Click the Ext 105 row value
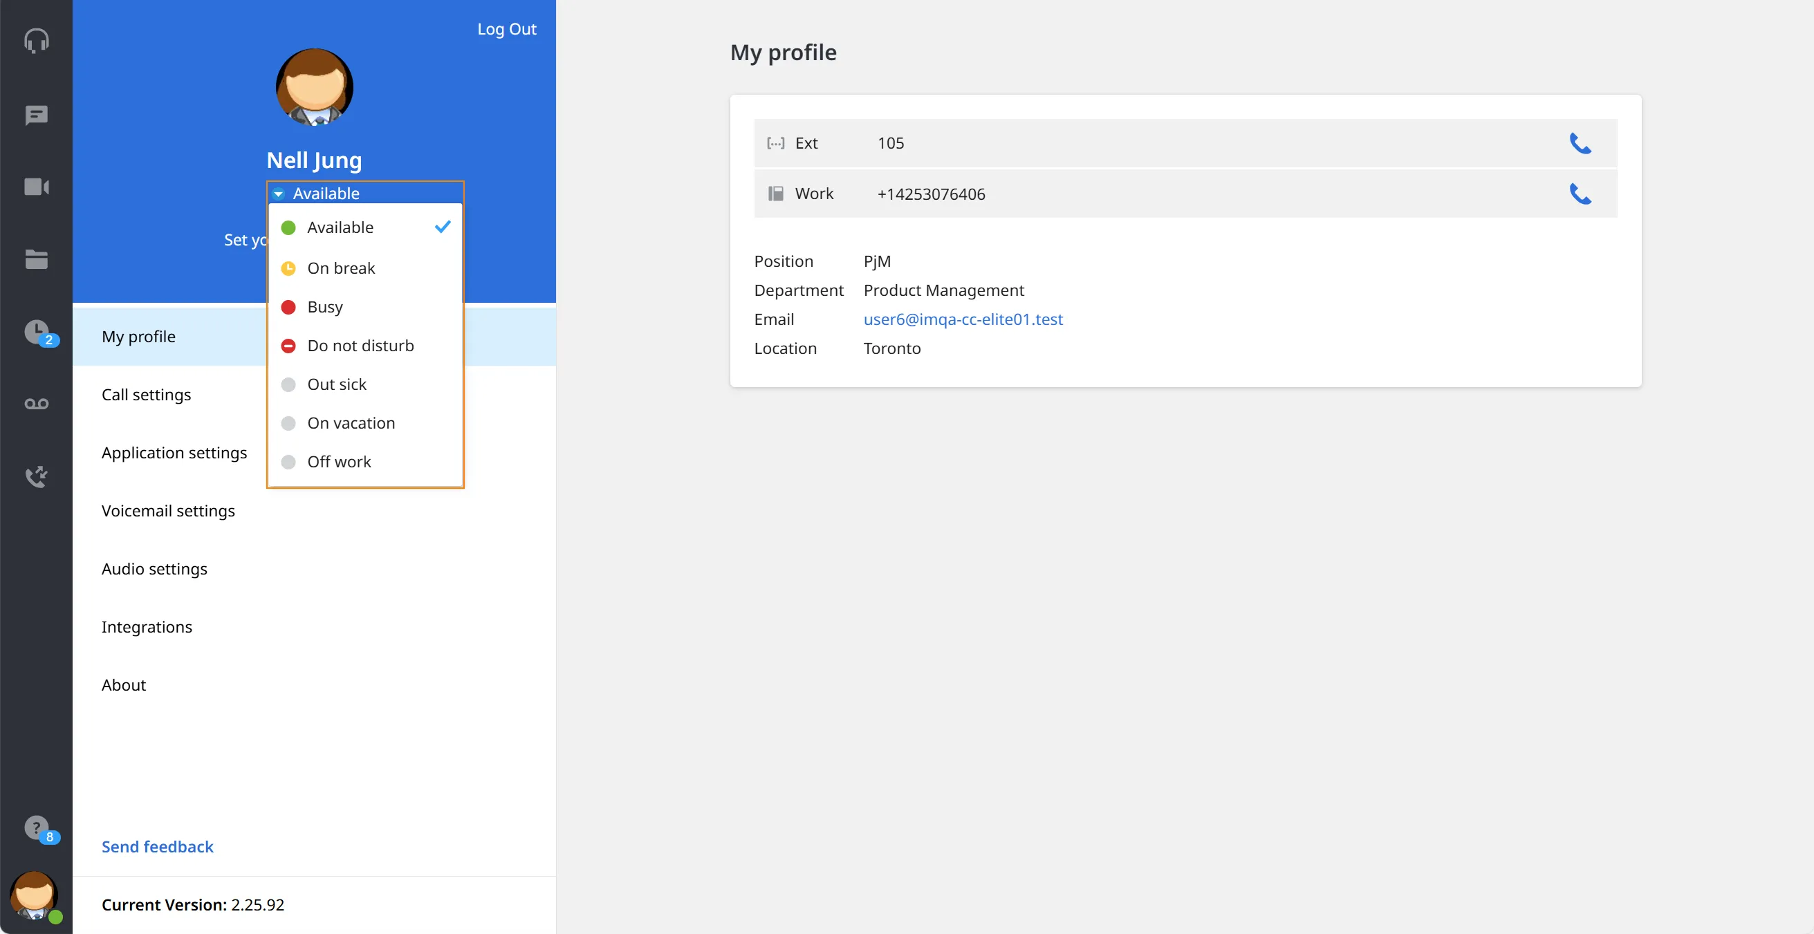1814x934 pixels. click(890, 144)
